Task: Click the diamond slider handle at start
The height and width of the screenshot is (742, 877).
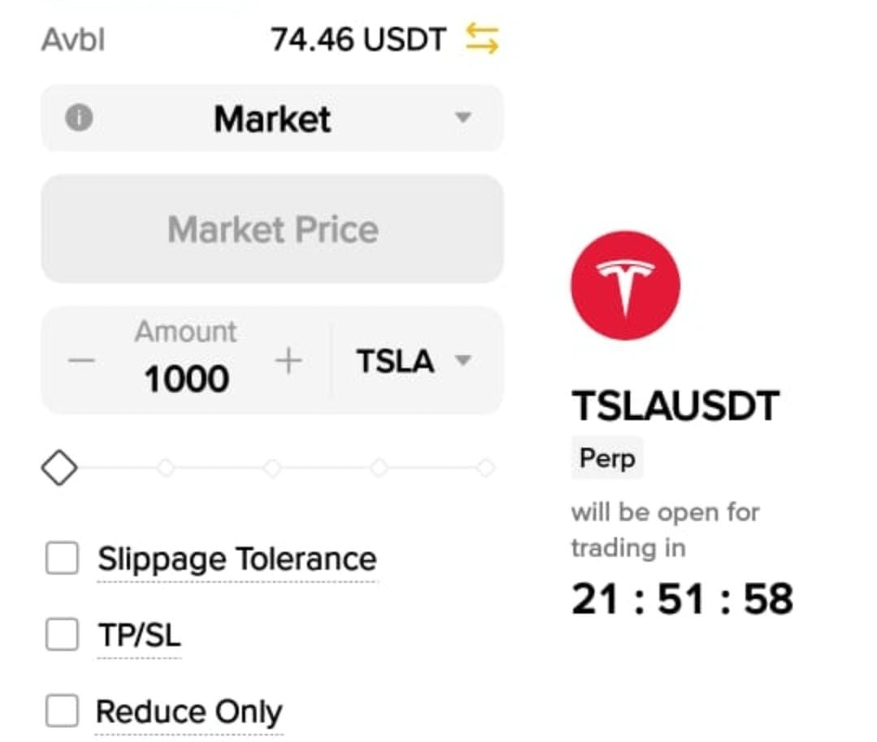Action: [59, 468]
